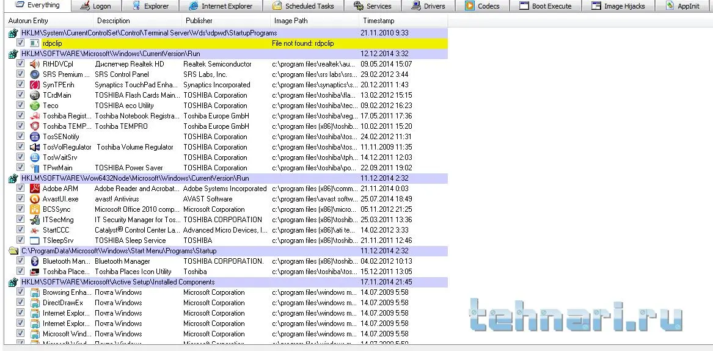The image size is (713, 351).
Task: Click the rdpclip entry icon
Action: pyautogui.click(x=35, y=43)
